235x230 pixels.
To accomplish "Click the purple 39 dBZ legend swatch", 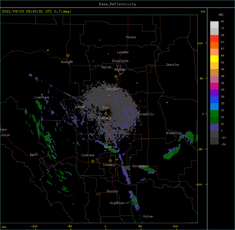I will [214, 93].
